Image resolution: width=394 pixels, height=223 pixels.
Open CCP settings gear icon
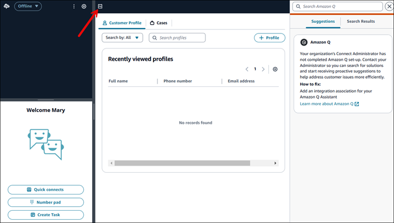(x=84, y=7)
